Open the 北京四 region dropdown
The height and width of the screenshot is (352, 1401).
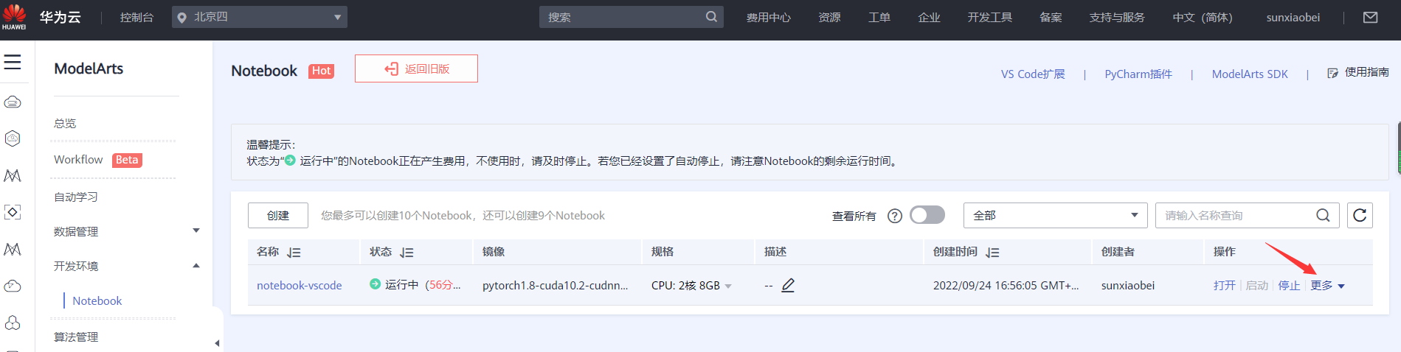260,17
